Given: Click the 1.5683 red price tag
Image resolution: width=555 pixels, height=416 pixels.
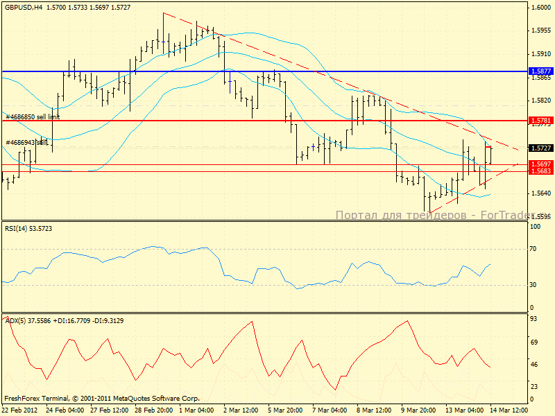Looking at the screenshot, I should click(540, 171).
